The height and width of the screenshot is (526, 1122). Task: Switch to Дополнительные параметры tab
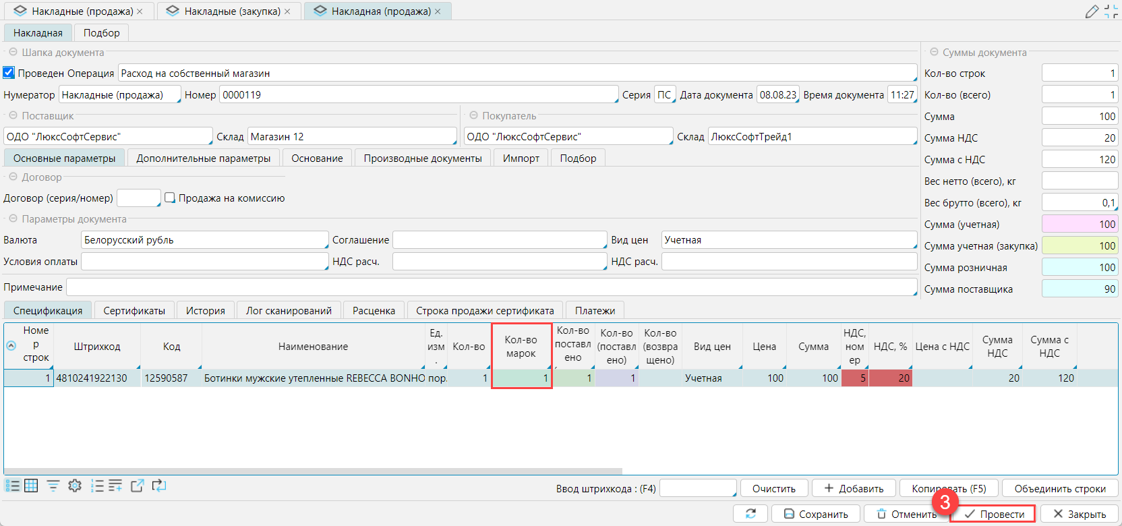[x=203, y=158]
